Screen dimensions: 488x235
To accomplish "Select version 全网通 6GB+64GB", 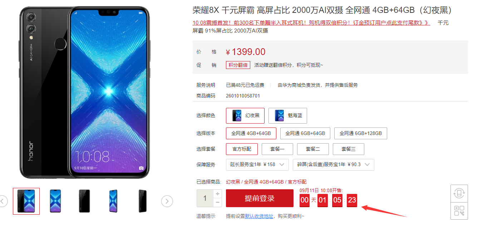I will tap(305, 133).
